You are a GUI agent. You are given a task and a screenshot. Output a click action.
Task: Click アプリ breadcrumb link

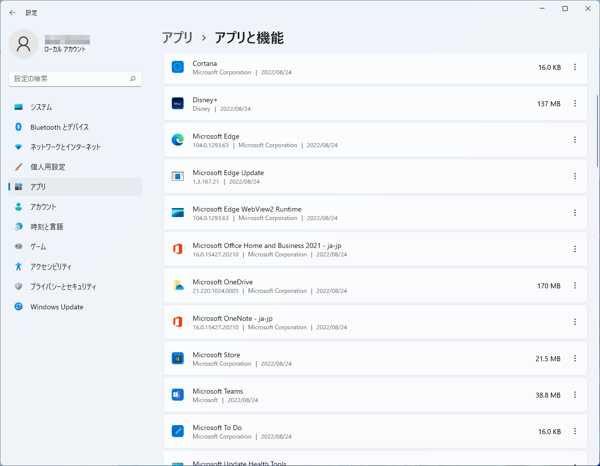(177, 37)
